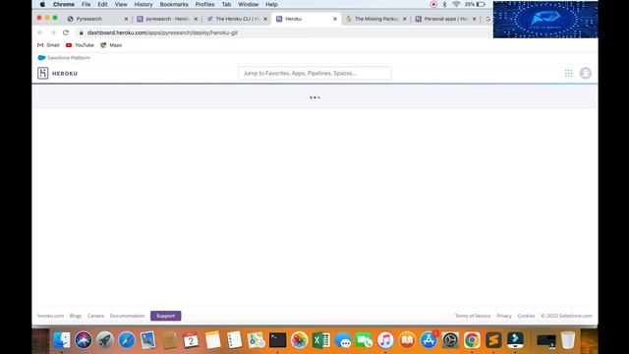
Task: Open Photos from the dock
Action: [299, 340]
